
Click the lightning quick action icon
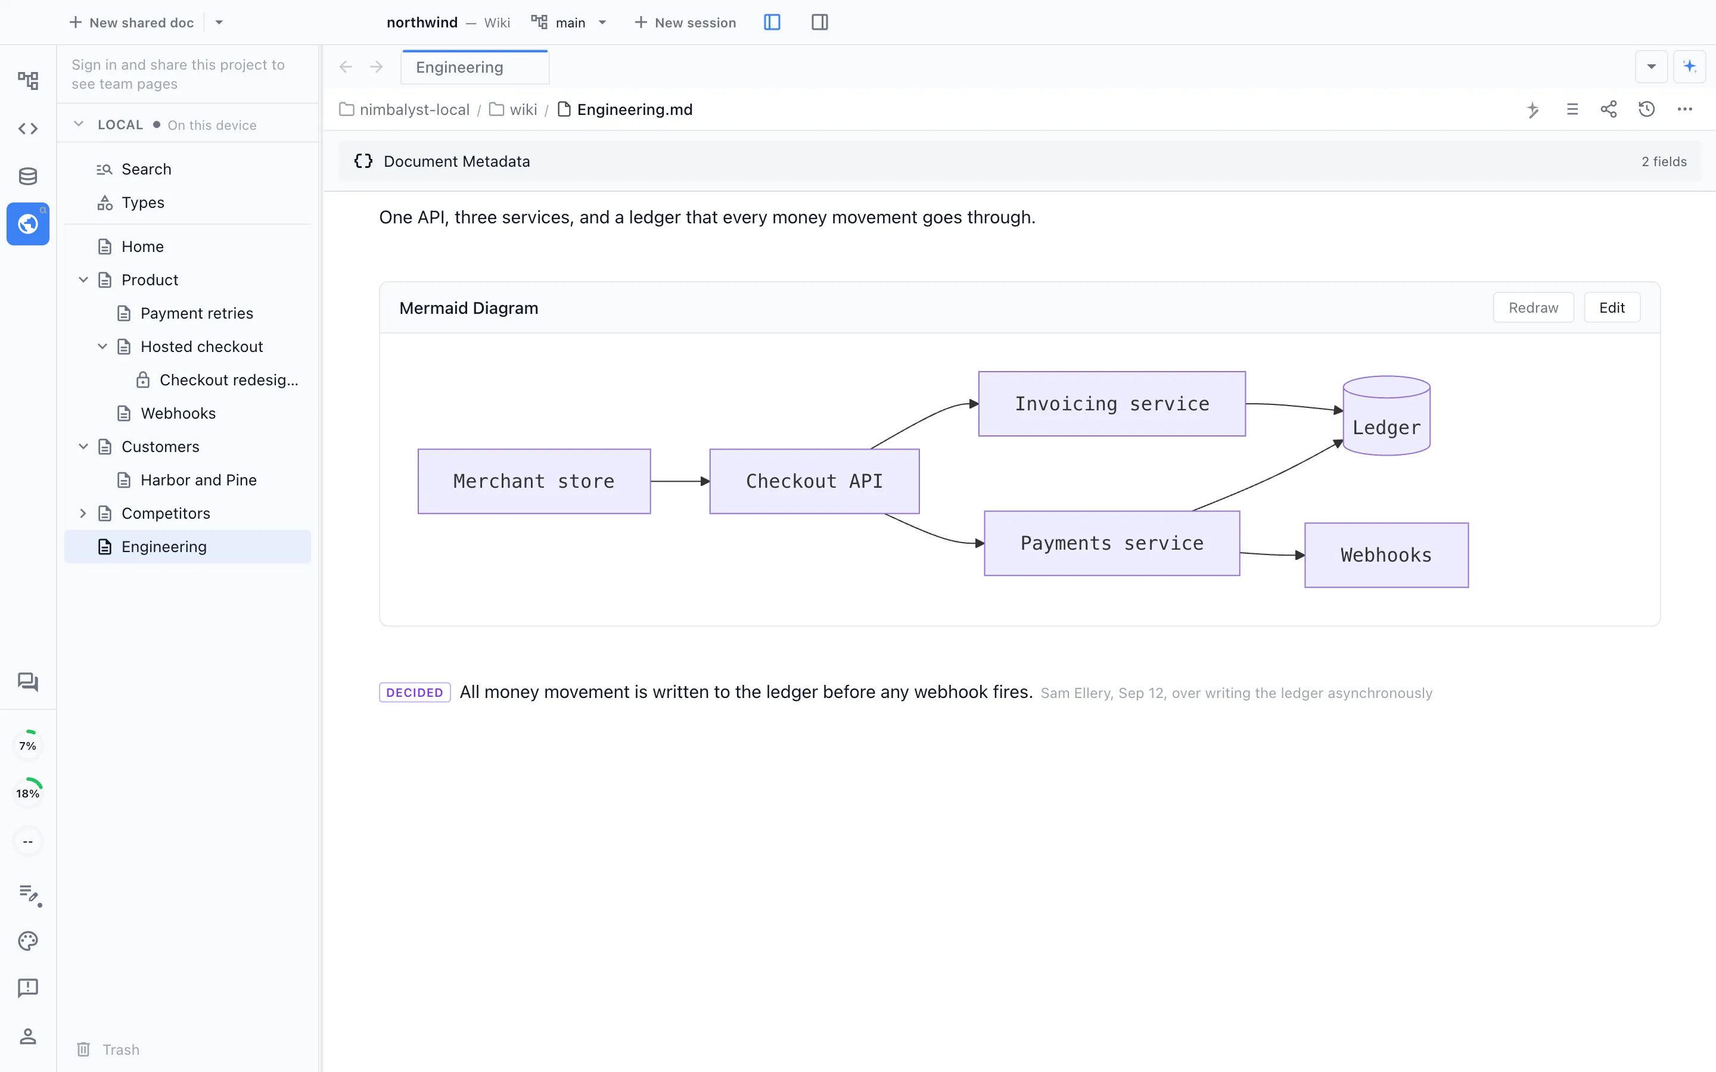tap(1533, 109)
